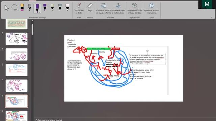The width and height of the screenshot is (216, 121).
Task: Click 'Pulsar para agregar notas' notes field
Action: [x=49, y=120]
